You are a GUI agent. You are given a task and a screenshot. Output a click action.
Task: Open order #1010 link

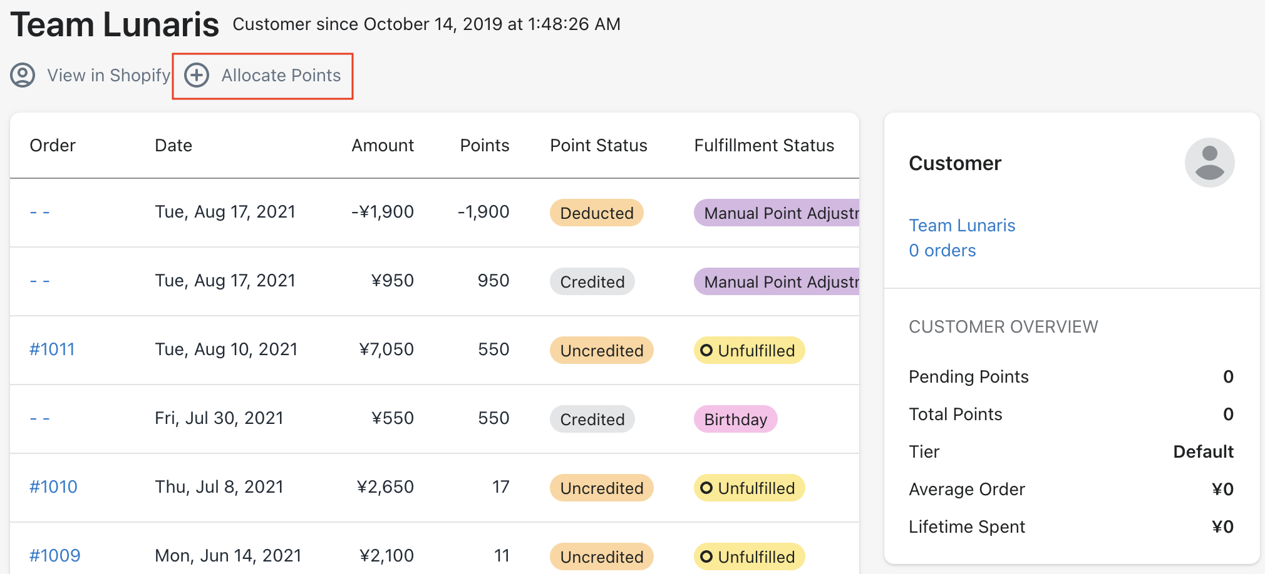coord(53,487)
